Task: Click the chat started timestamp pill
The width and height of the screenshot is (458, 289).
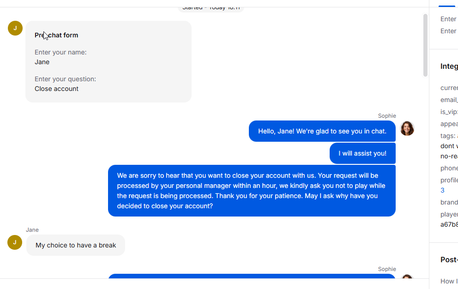Action: coord(211,9)
